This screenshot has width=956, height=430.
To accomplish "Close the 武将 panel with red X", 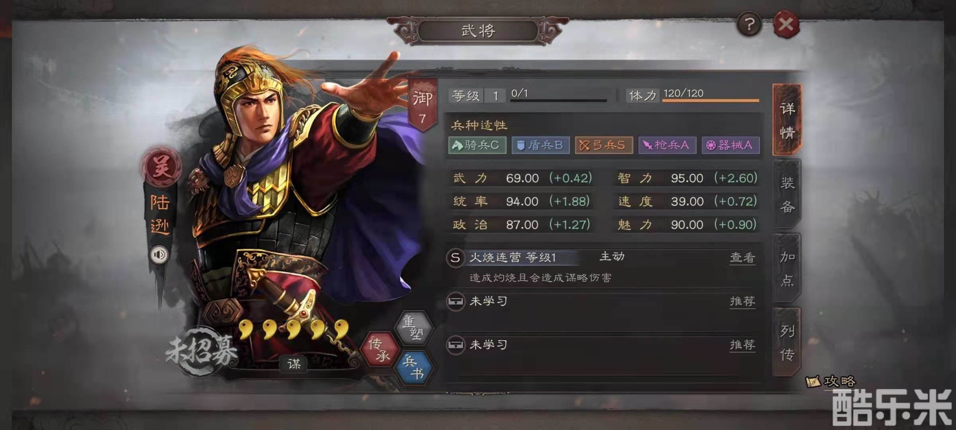I will click(x=786, y=25).
